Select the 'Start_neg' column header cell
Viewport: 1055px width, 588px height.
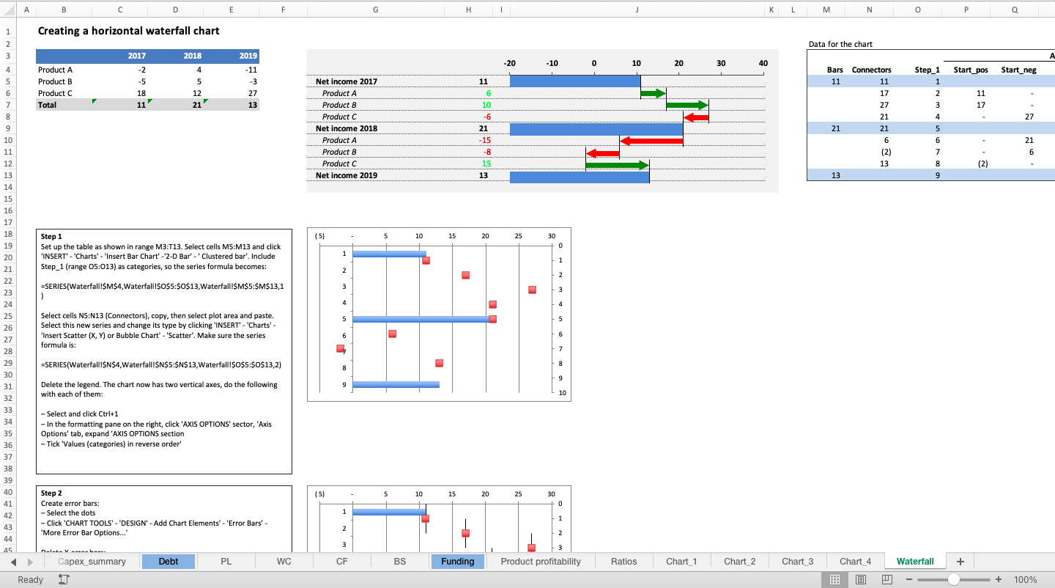pyautogui.click(x=1015, y=70)
